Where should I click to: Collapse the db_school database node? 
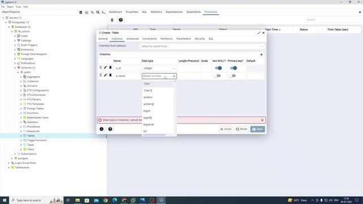12,32
